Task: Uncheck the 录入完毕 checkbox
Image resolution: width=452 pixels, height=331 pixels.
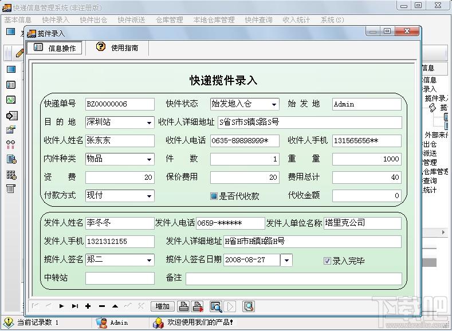Action: point(327,261)
